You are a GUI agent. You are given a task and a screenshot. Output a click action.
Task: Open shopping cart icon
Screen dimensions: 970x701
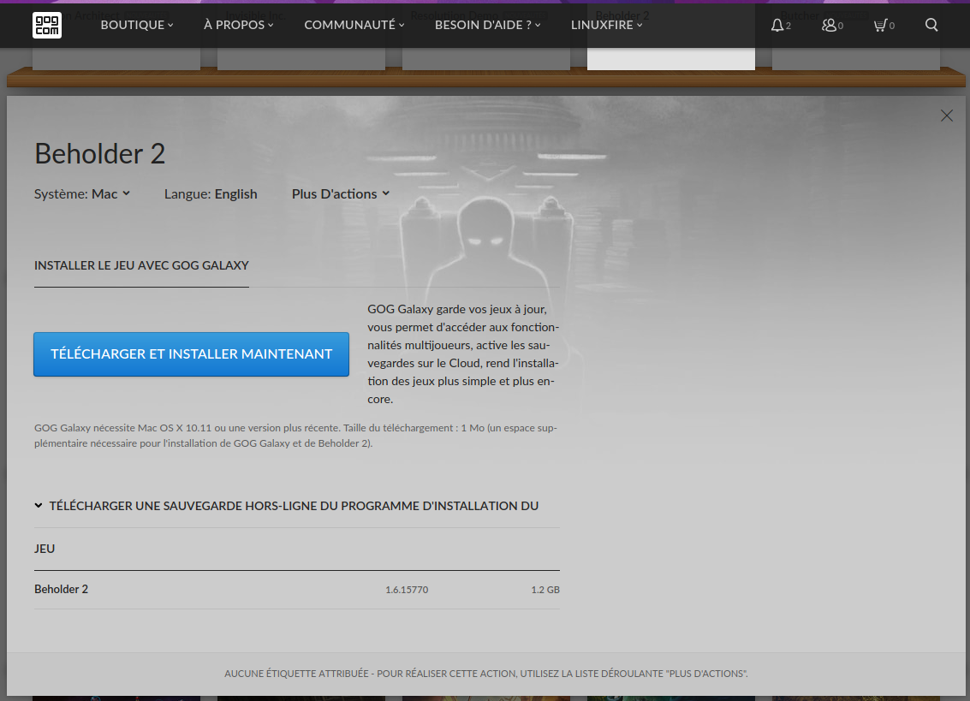tap(884, 25)
